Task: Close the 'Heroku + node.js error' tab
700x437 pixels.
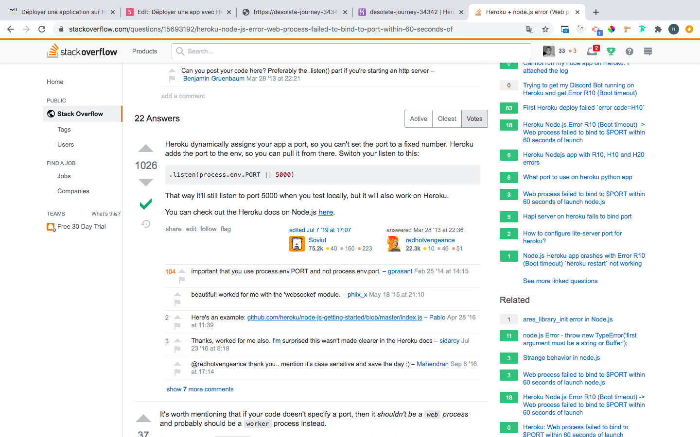Action: point(577,12)
